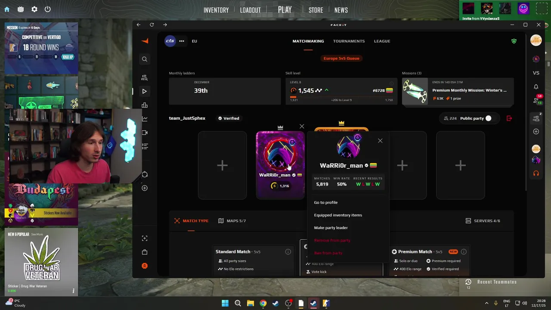Viewport: 551px width, 310px height.
Task: Open CS2 STORE menu
Action: 316,10
